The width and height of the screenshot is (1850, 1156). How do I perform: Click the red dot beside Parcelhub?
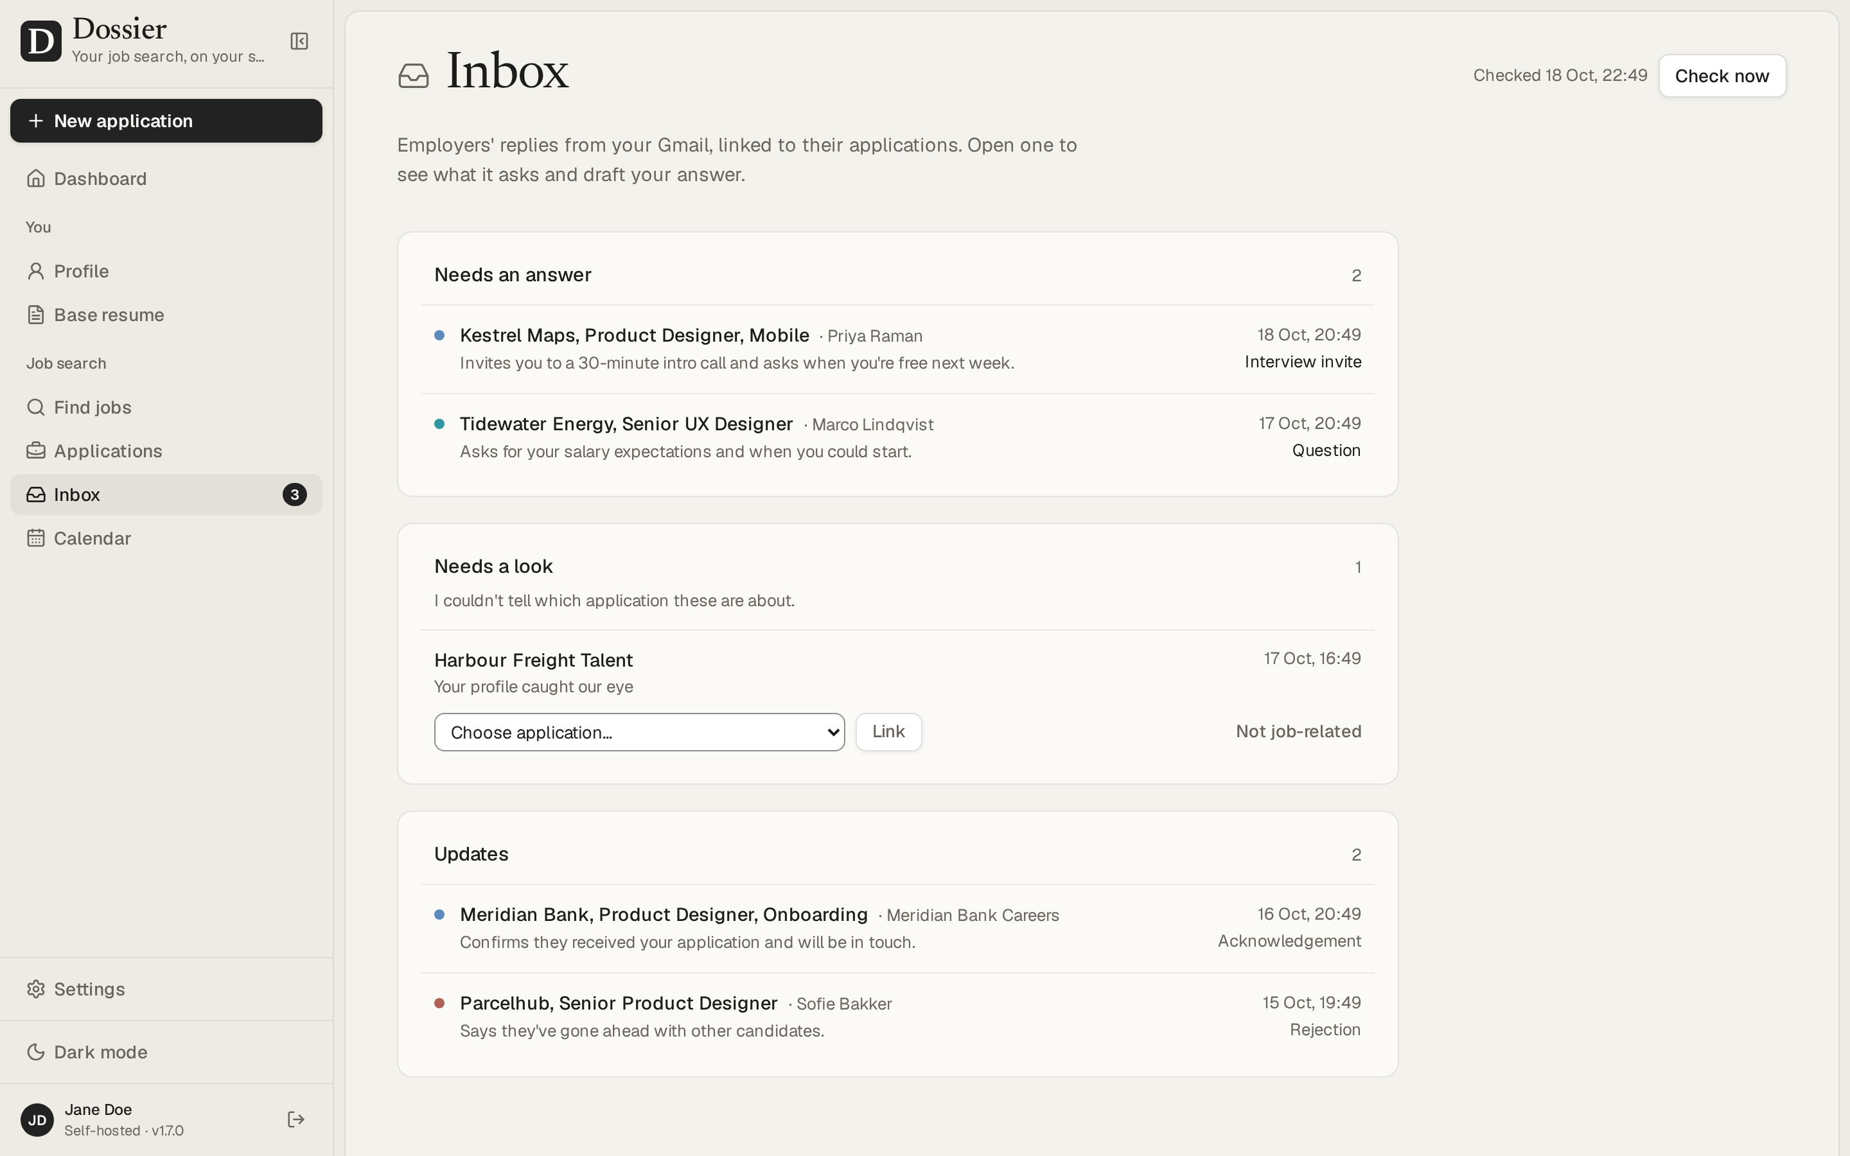pyautogui.click(x=439, y=1003)
